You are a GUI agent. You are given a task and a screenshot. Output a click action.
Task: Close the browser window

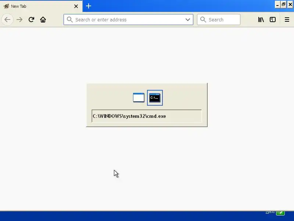290,4
